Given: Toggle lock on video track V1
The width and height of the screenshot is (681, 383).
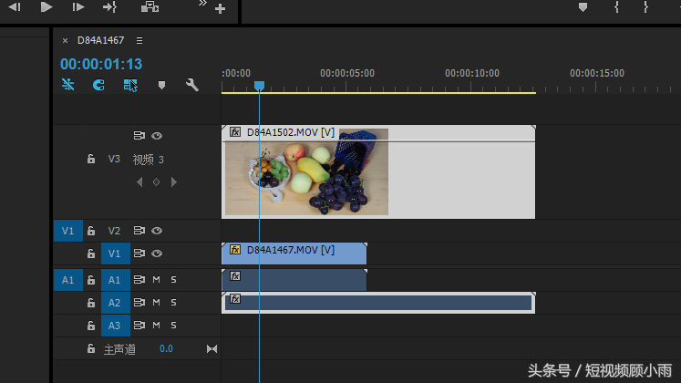Looking at the screenshot, I should [91, 254].
